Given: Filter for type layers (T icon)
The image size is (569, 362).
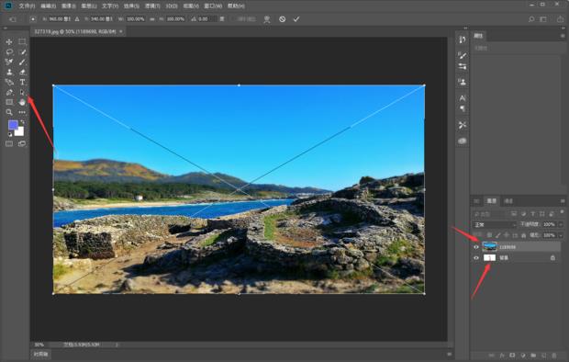Looking at the screenshot, I should point(532,214).
